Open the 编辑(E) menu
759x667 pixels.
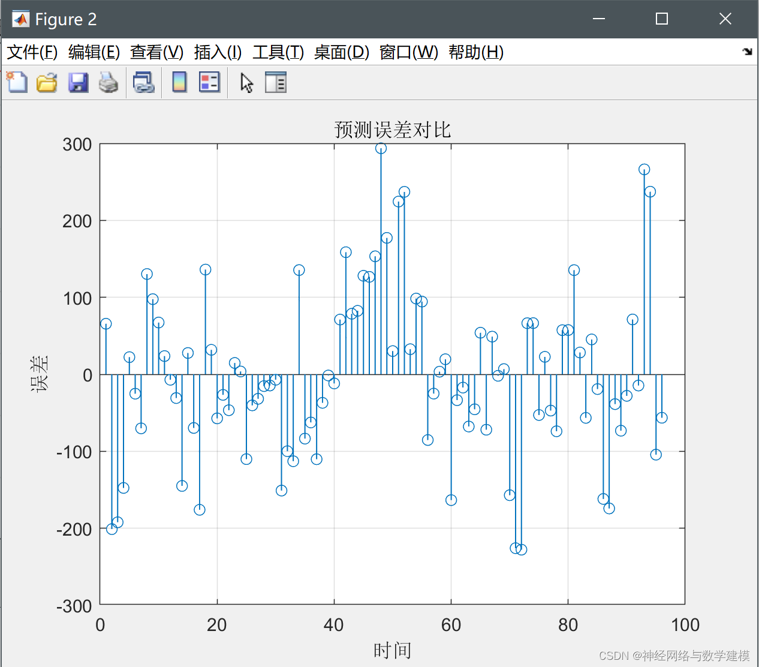[x=94, y=52]
